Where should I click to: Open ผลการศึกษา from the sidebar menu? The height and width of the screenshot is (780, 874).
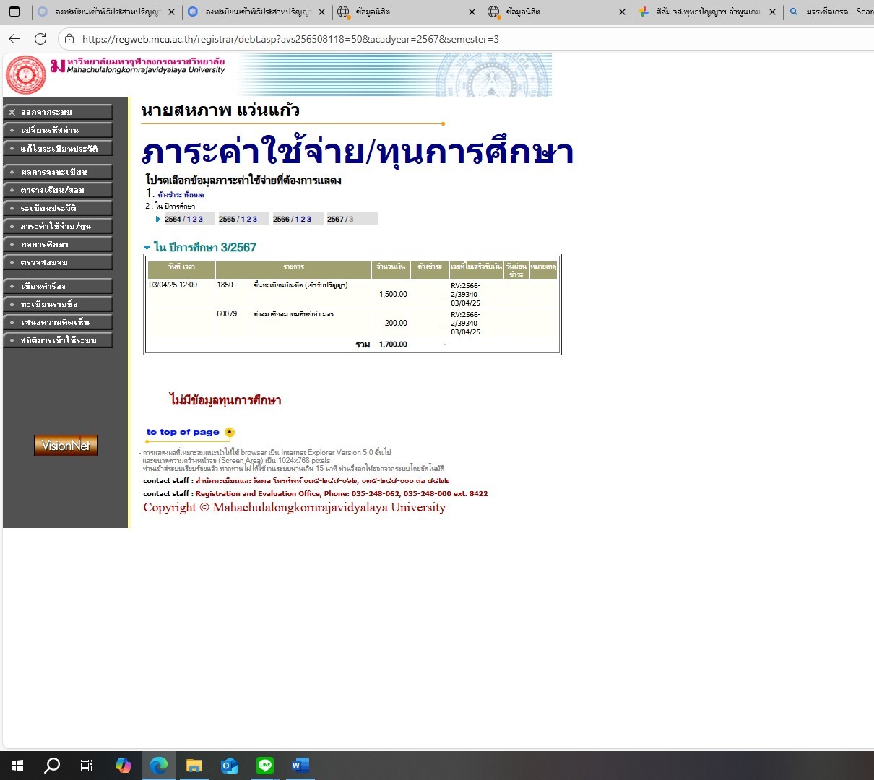[x=58, y=244]
